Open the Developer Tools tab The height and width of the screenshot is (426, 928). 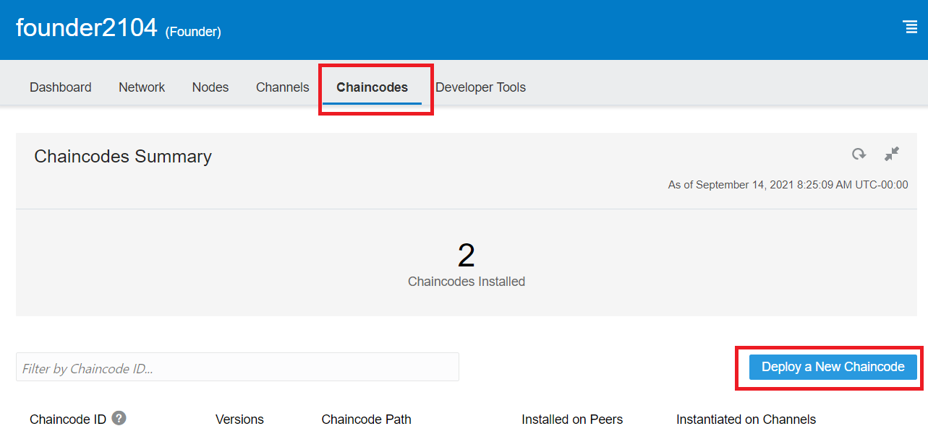[480, 87]
